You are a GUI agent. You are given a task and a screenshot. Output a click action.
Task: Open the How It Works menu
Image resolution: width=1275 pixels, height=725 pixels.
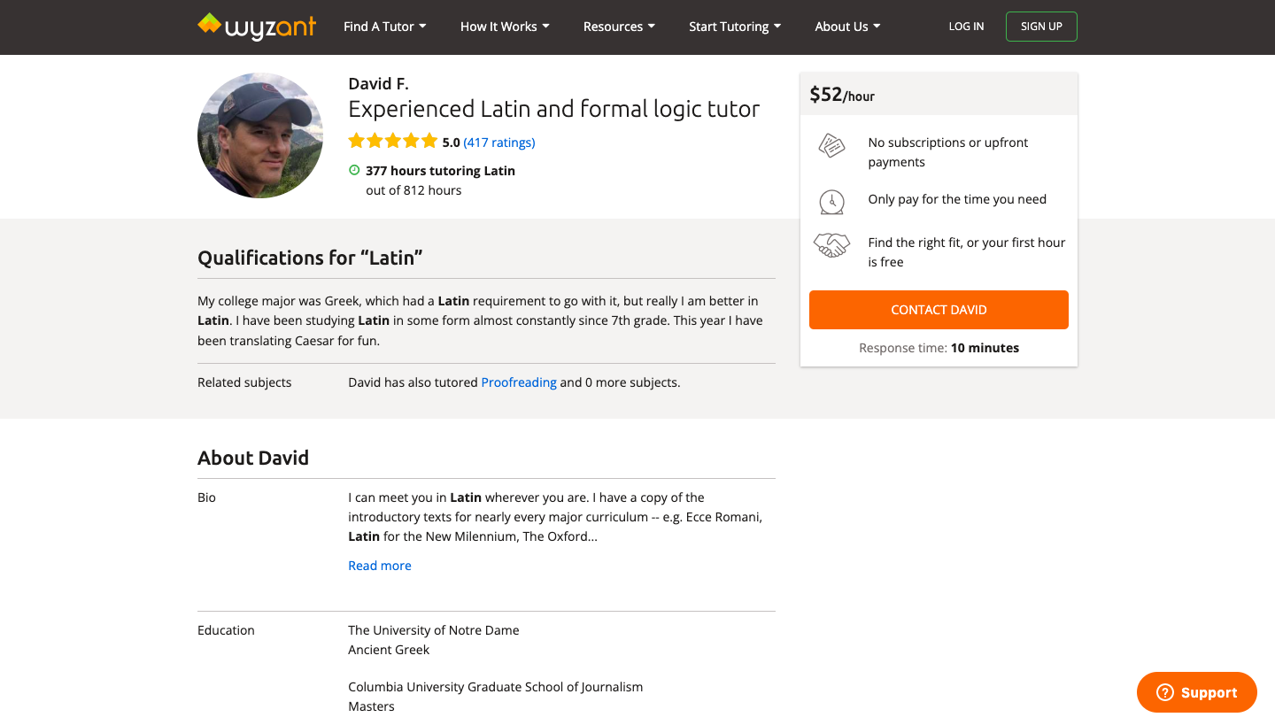[505, 27]
